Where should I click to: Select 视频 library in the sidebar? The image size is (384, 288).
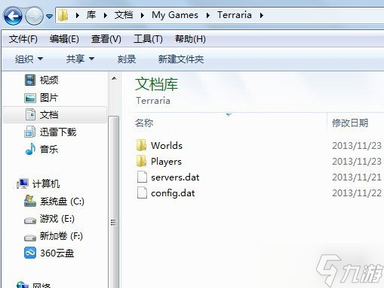(x=49, y=80)
